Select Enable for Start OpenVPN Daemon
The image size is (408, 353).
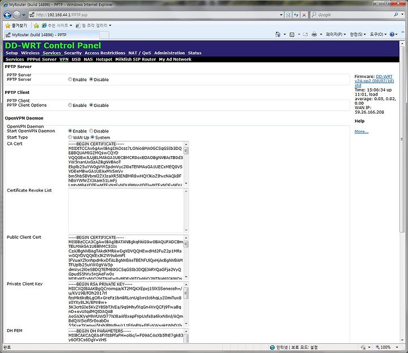(x=70, y=131)
